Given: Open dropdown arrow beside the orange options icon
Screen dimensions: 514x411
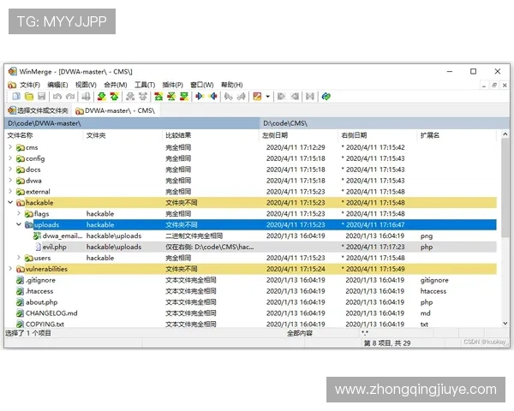Looking at the screenshot, I should (267, 97).
